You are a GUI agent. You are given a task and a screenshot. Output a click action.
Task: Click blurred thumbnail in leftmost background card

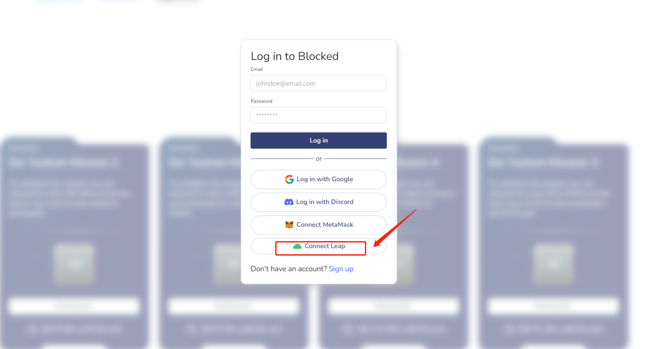74,264
